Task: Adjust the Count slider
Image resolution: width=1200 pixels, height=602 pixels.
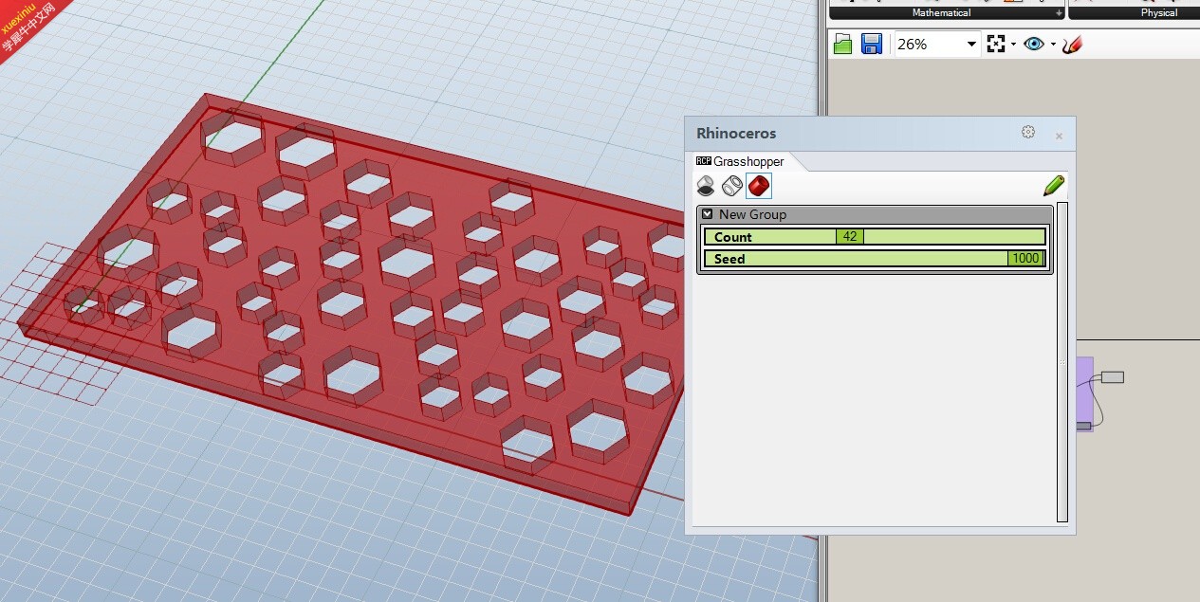Action: (875, 237)
